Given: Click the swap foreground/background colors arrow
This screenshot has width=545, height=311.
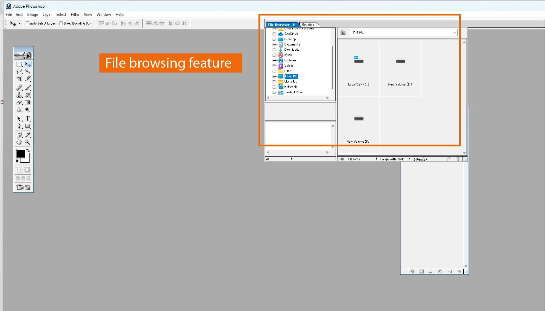Looking at the screenshot, I should tap(28, 150).
